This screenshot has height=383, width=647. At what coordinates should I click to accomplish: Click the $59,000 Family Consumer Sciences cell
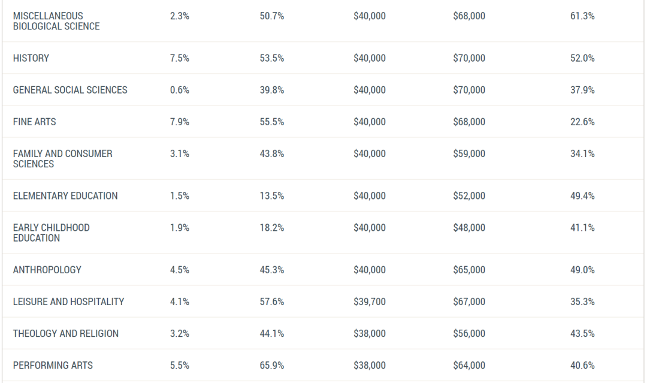click(469, 153)
